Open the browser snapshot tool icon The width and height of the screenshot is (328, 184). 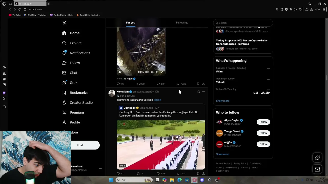coord(282,9)
